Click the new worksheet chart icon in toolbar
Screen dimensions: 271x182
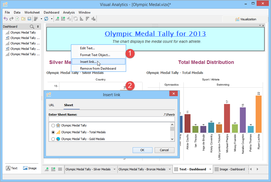pyautogui.click(x=57, y=19)
